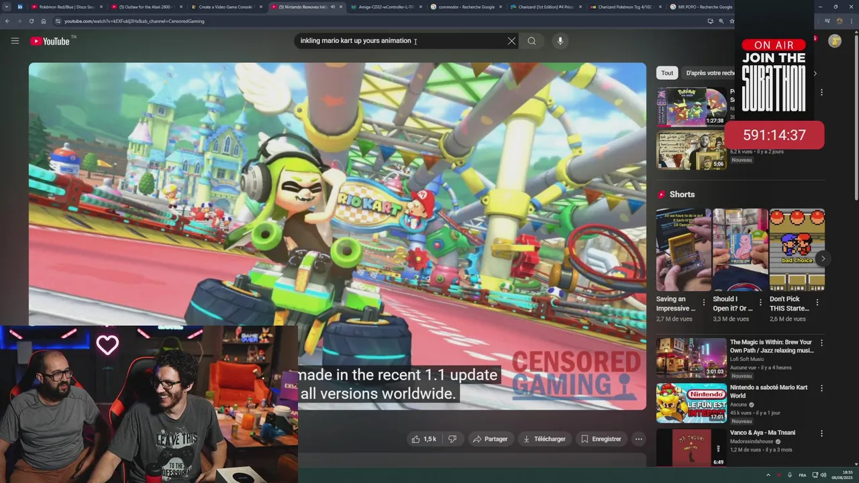Share the video using Partager
The height and width of the screenshot is (483, 859).
click(490, 439)
